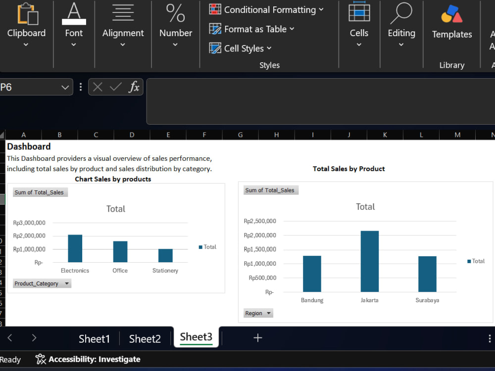Open Templates library

pos(452,22)
